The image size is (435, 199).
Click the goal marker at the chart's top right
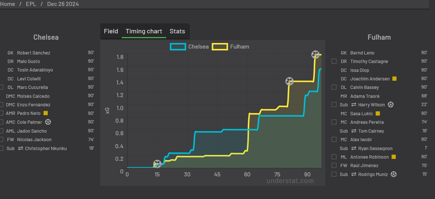pos(316,55)
